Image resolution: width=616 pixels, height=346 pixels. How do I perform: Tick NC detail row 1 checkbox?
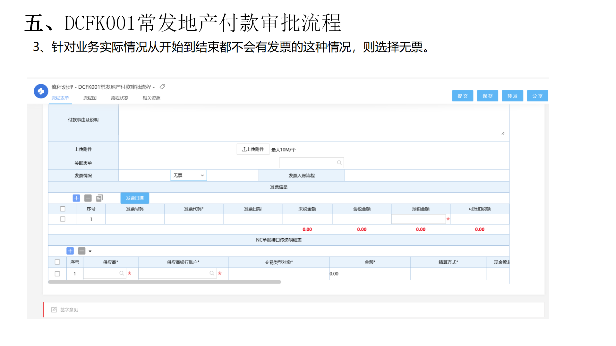click(x=57, y=274)
